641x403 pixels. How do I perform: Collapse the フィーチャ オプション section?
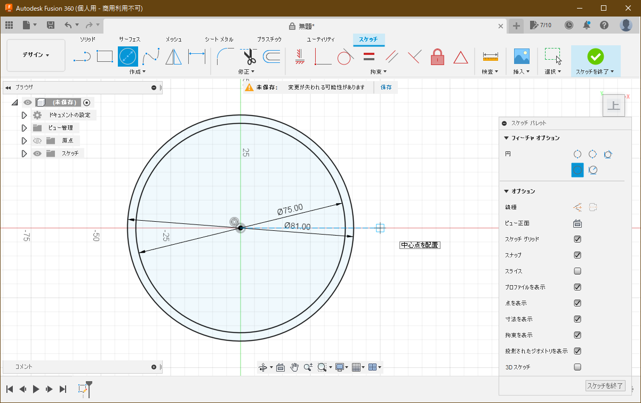pyautogui.click(x=506, y=138)
